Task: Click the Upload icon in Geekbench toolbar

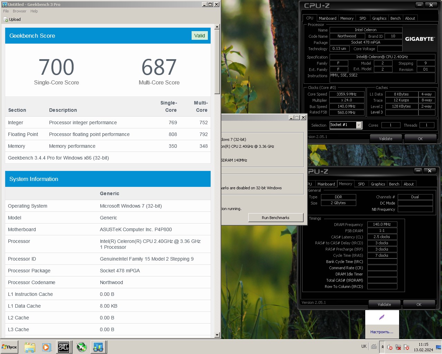Action: [6, 19]
